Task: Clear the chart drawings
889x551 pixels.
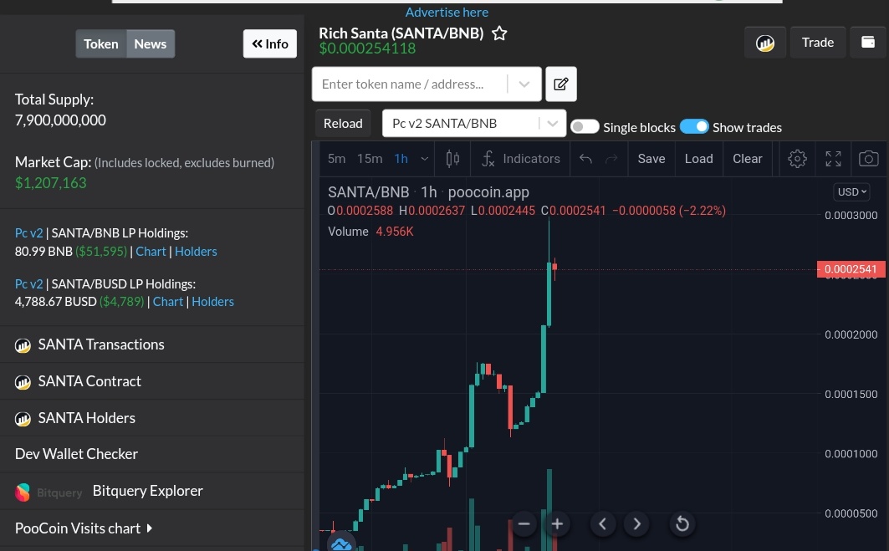Action: [748, 159]
